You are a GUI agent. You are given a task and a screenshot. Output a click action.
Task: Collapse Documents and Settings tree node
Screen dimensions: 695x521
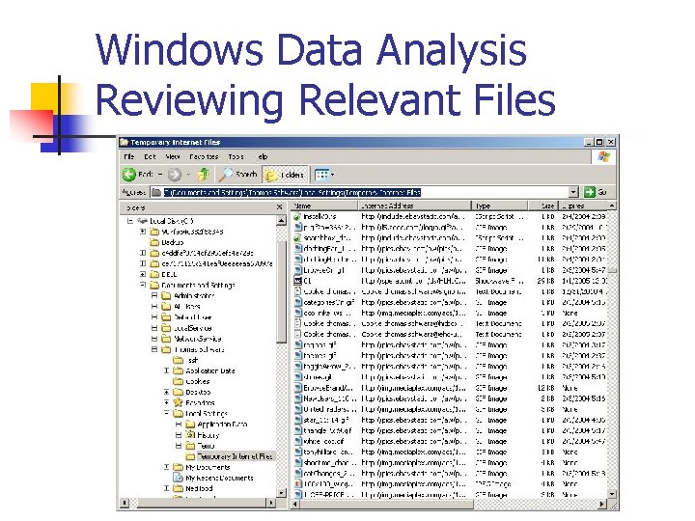click(x=143, y=285)
